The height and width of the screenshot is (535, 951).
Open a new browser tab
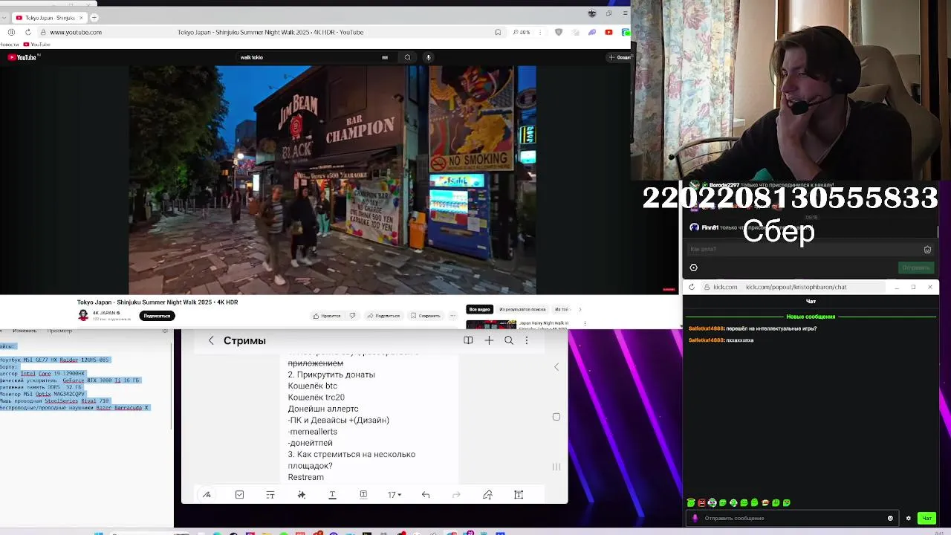coord(94,17)
